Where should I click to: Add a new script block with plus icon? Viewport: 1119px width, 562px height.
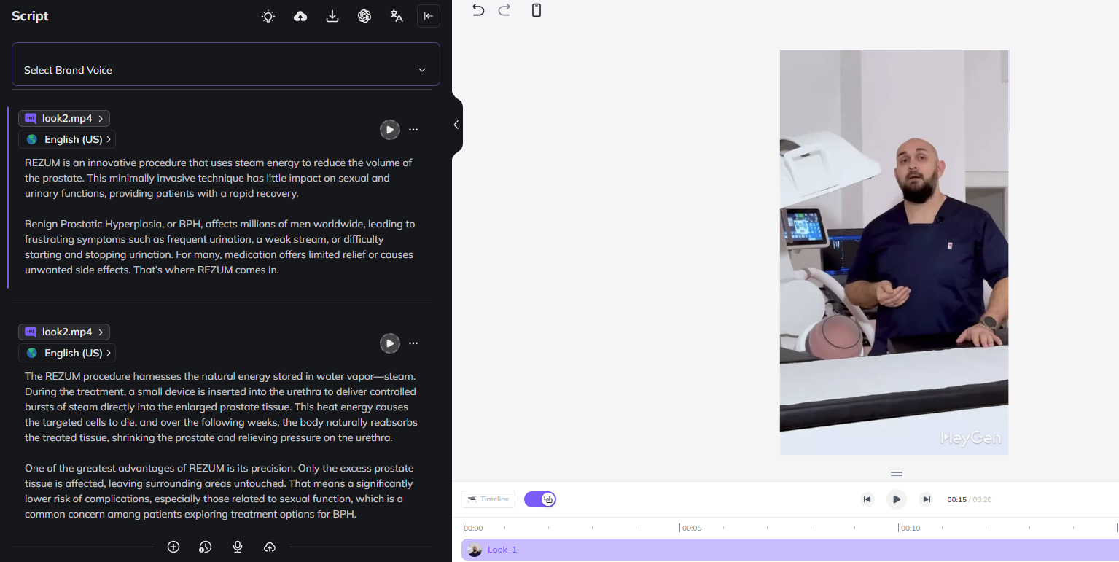click(x=173, y=547)
